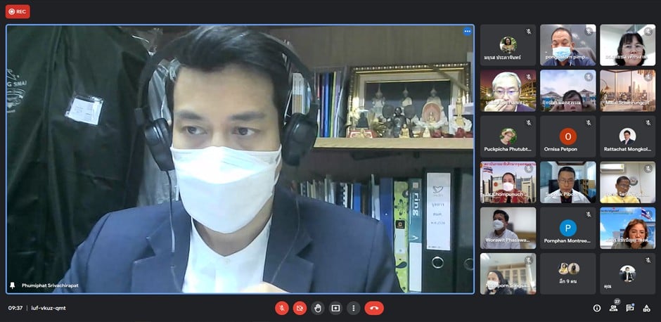Image resolution: width=661 pixels, height=322 pixels.
Task: Select Ornisa Petpon participant tile
Action: (567, 136)
